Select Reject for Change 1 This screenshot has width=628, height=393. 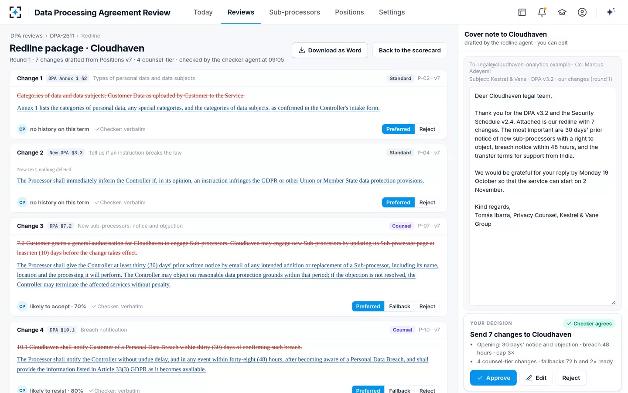pyautogui.click(x=427, y=129)
